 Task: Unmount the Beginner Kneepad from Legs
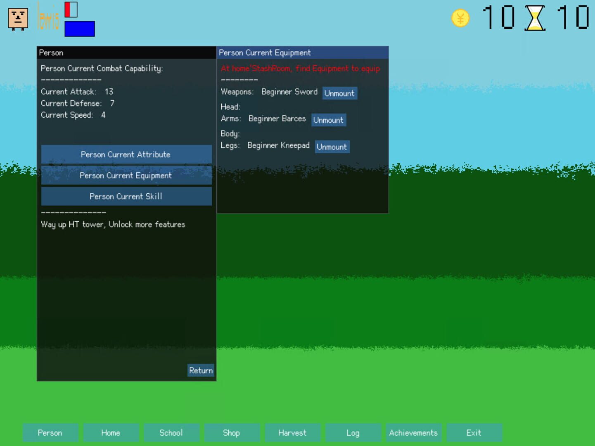332,147
